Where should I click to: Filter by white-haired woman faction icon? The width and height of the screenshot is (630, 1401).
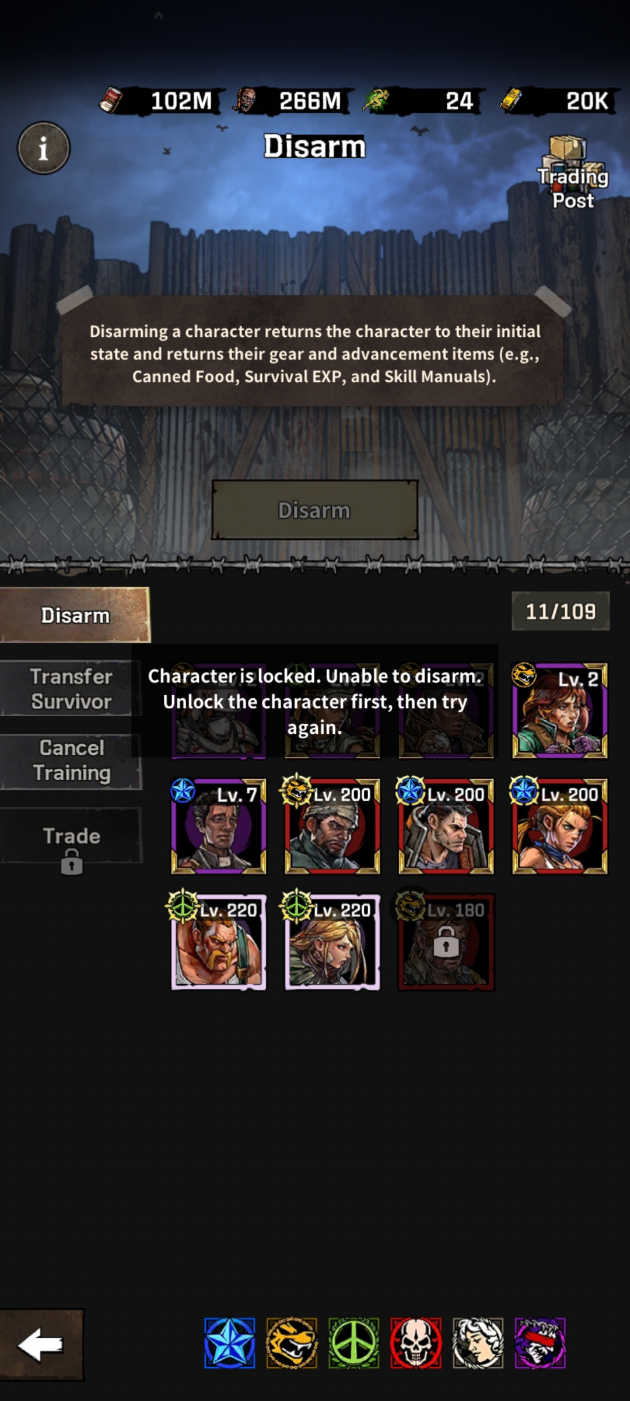pyautogui.click(x=478, y=1343)
